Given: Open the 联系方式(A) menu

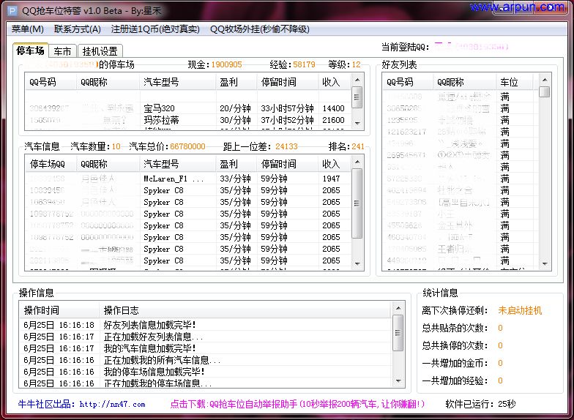Looking at the screenshot, I should tap(78, 29).
